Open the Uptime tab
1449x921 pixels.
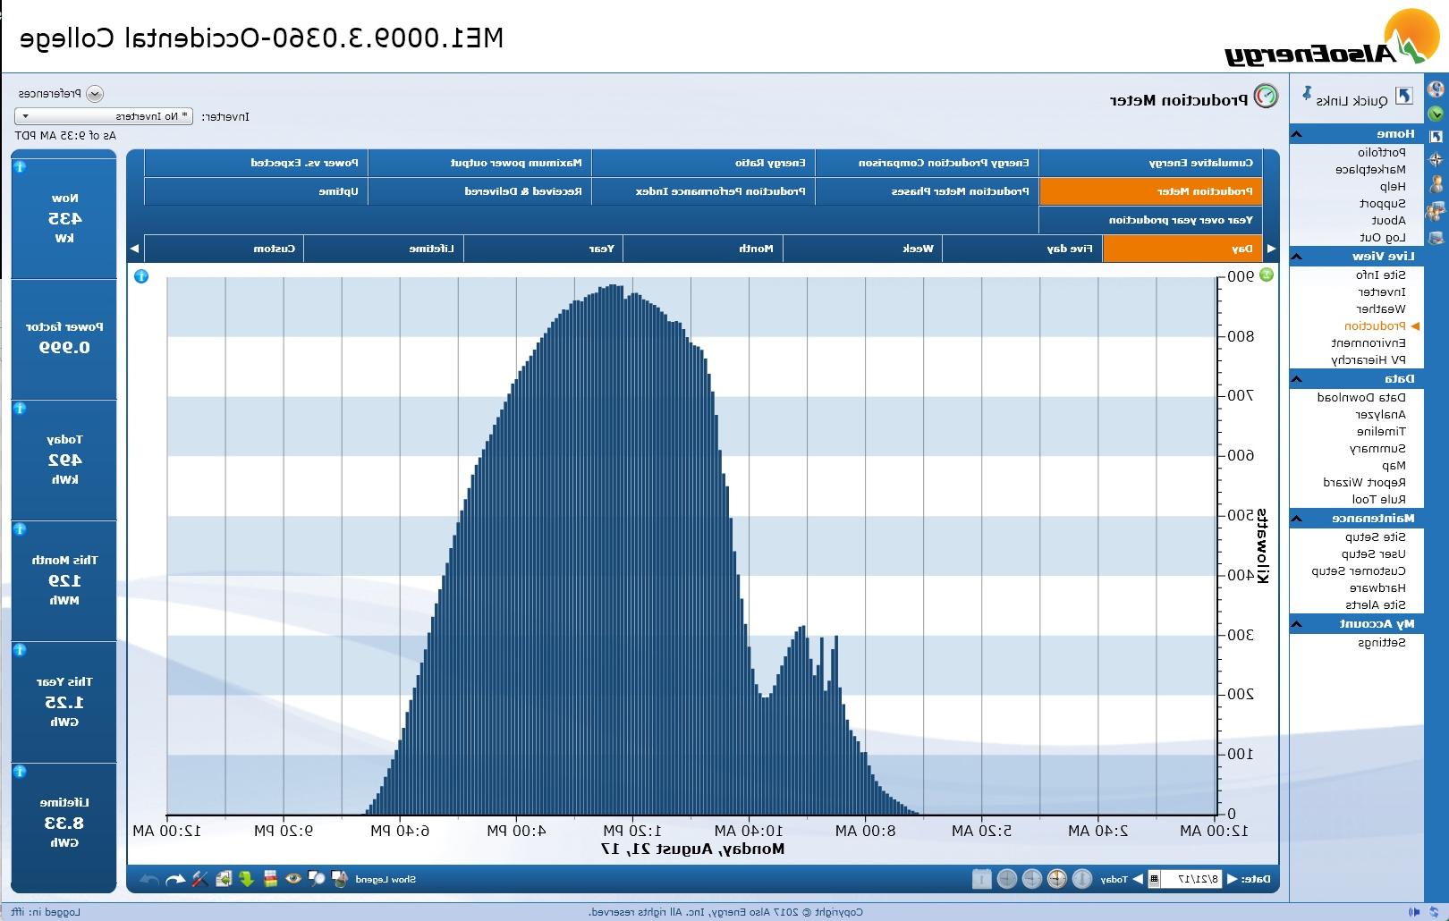(x=256, y=191)
